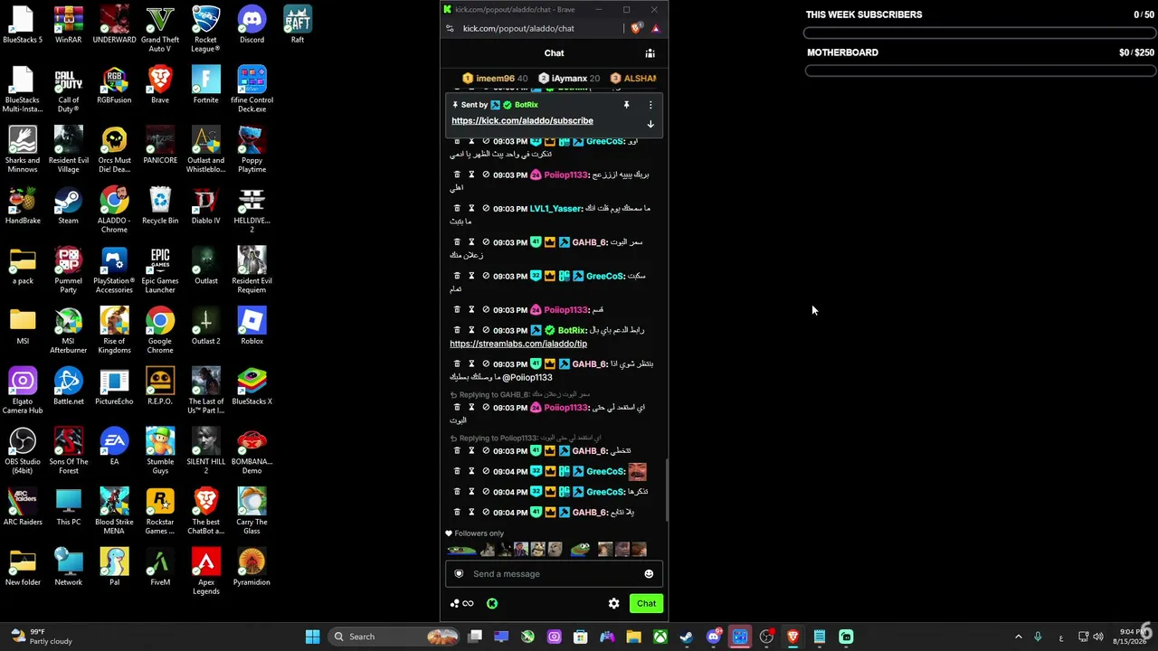Screen dimensions: 1158x651
Task: Unpin the pinned BotRix message
Action: [x=626, y=105]
